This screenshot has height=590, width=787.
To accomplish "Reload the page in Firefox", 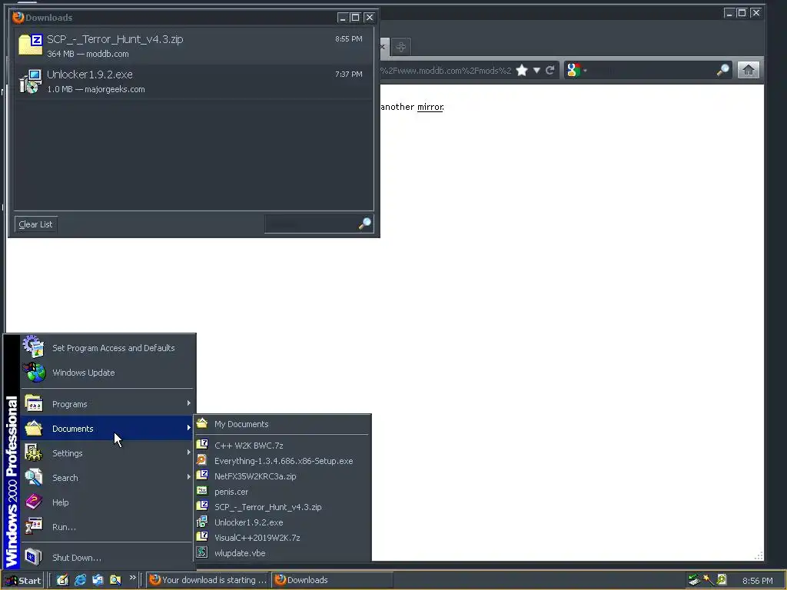I will 550,70.
